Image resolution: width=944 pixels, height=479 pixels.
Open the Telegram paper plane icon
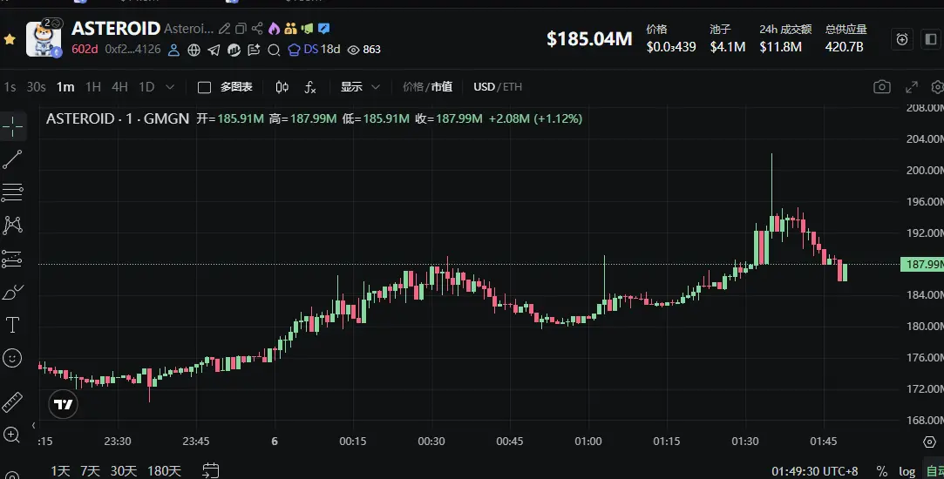(214, 50)
